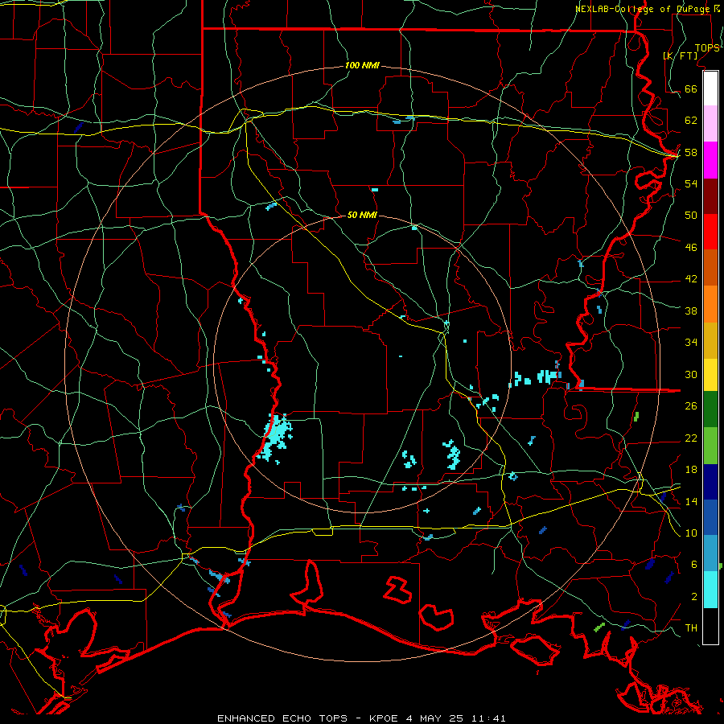Click the '50 NMI' range ring label

pyautogui.click(x=362, y=215)
